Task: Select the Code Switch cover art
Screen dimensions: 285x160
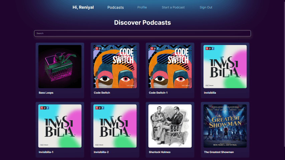Action: pyautogui.click(x=115, y=67)
